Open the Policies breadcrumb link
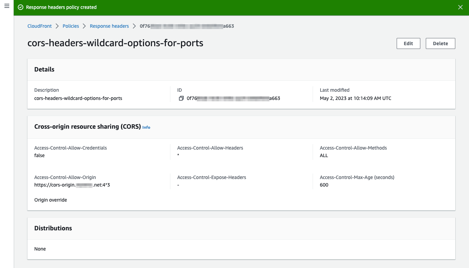 71,26
